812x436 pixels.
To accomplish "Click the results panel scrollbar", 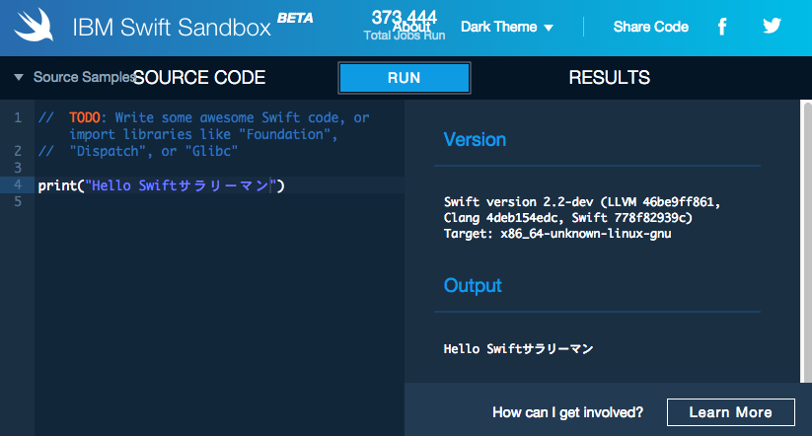I will click(806, 242).
